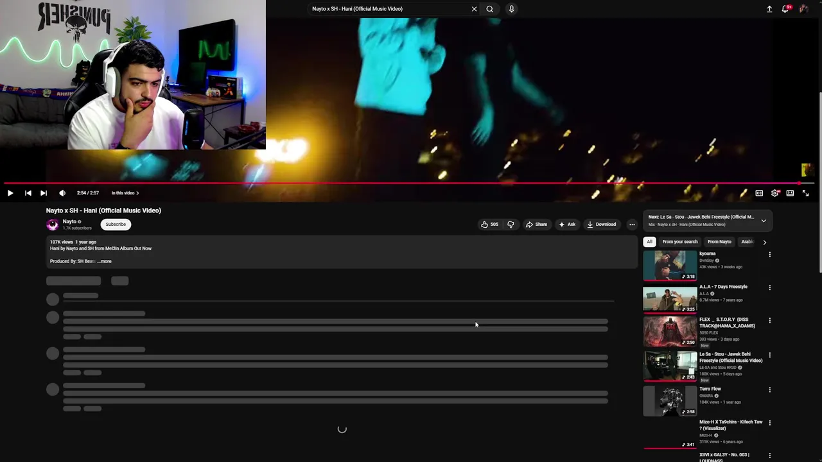This screenshot has height=462, width=822.
Task: Show more filter chips with the arrow
Action: pos(764,242)
